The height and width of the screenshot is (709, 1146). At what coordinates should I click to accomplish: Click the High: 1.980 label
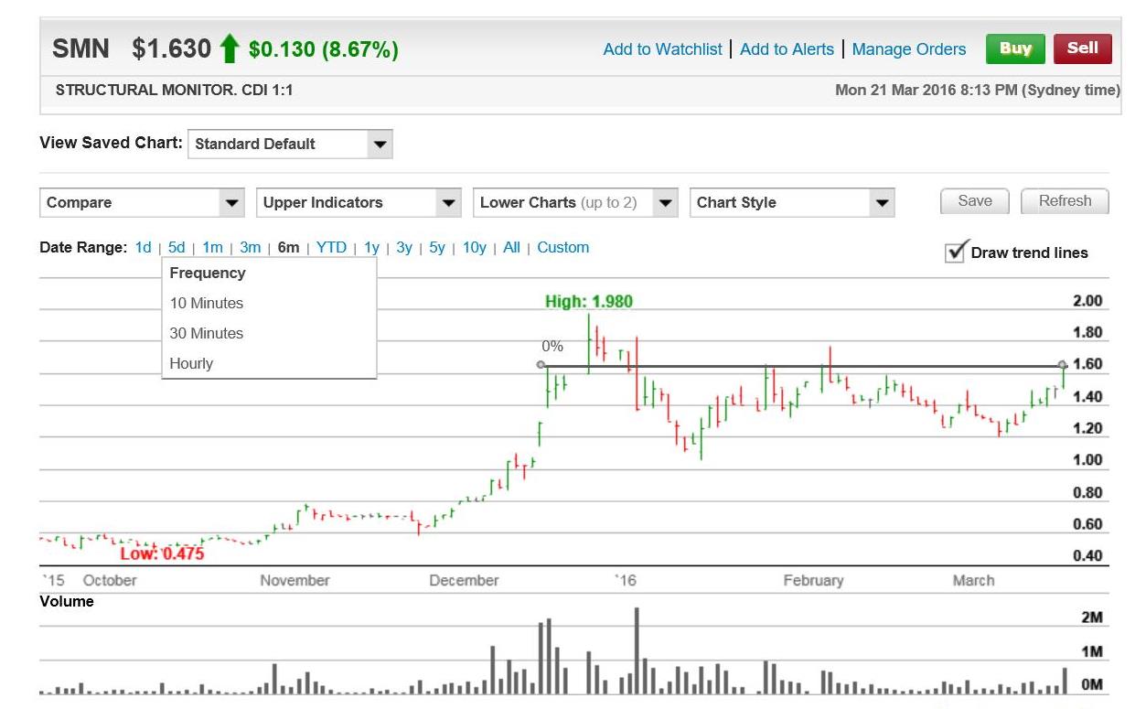coord(588,301)
